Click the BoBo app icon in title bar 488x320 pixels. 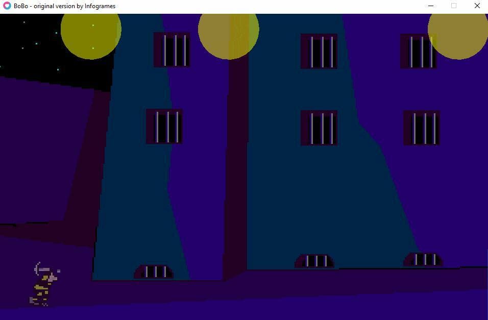(7, 6)
